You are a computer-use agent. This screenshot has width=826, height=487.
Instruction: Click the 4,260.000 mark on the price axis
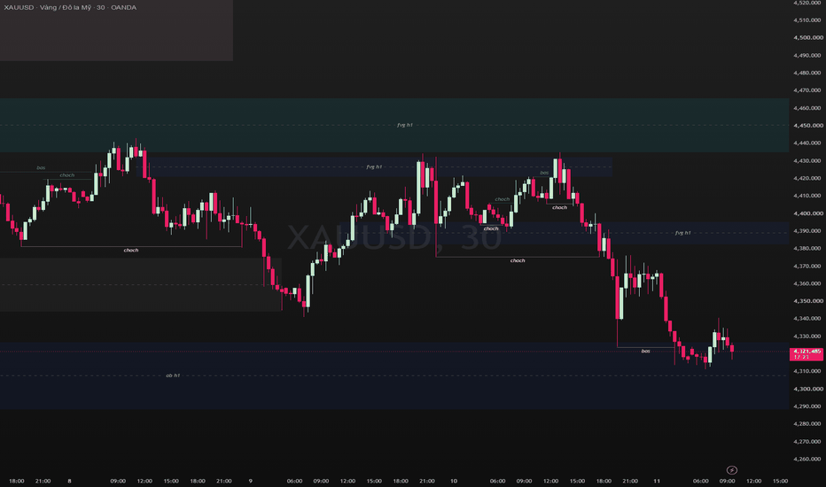807,459
